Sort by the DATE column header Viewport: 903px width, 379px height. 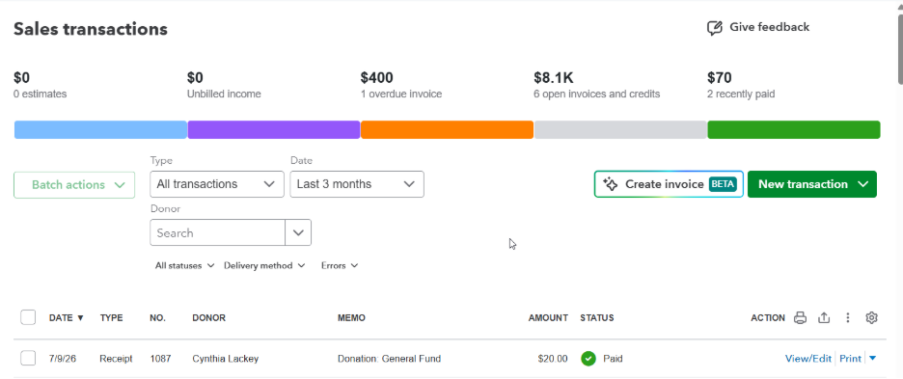point(67,317)
